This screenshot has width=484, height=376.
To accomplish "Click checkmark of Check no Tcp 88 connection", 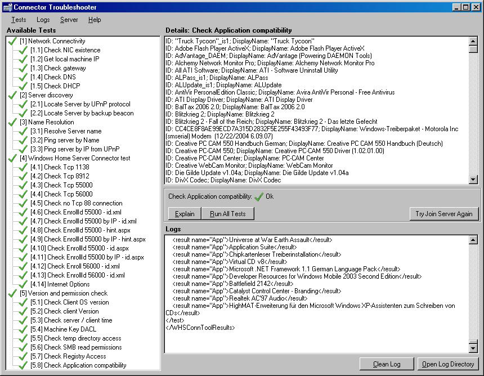I will [23, 203].
